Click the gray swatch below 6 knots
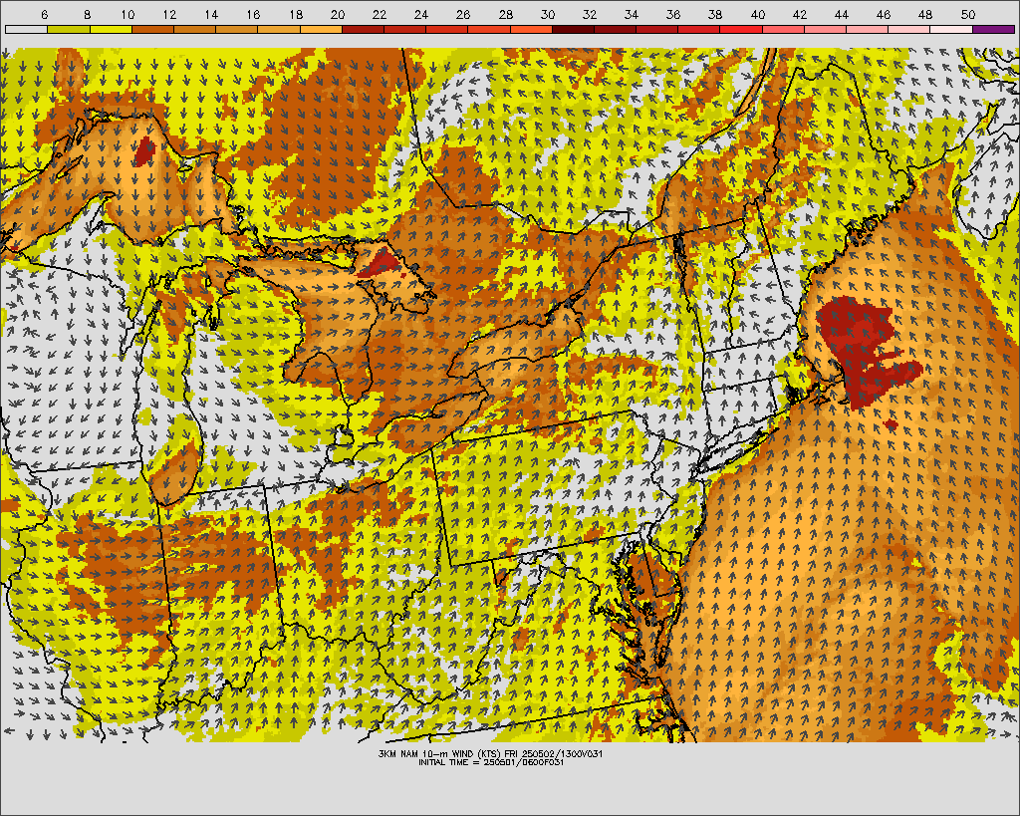 26,29
